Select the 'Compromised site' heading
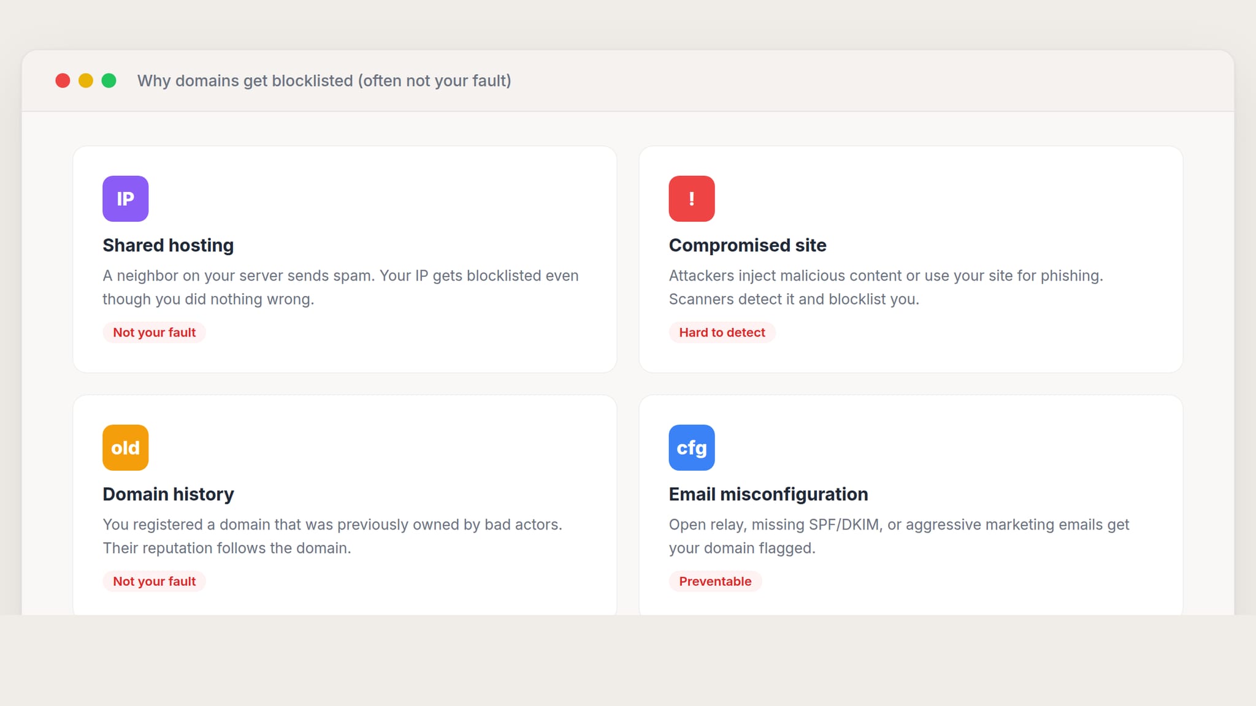This screenshot has width=1256, height=706. 748,245
